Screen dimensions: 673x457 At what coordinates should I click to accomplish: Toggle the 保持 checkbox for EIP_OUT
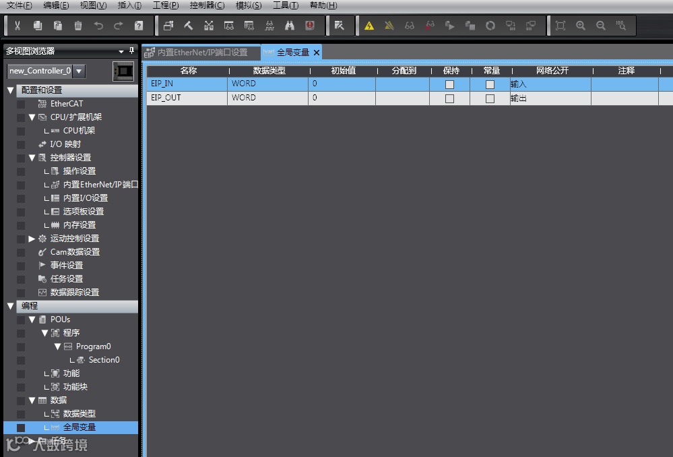pos(449,98)
